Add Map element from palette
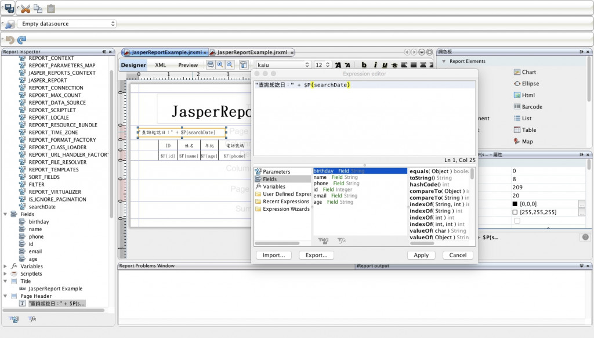594x338 pixels. pyautogui.click(x=523, y=142)
